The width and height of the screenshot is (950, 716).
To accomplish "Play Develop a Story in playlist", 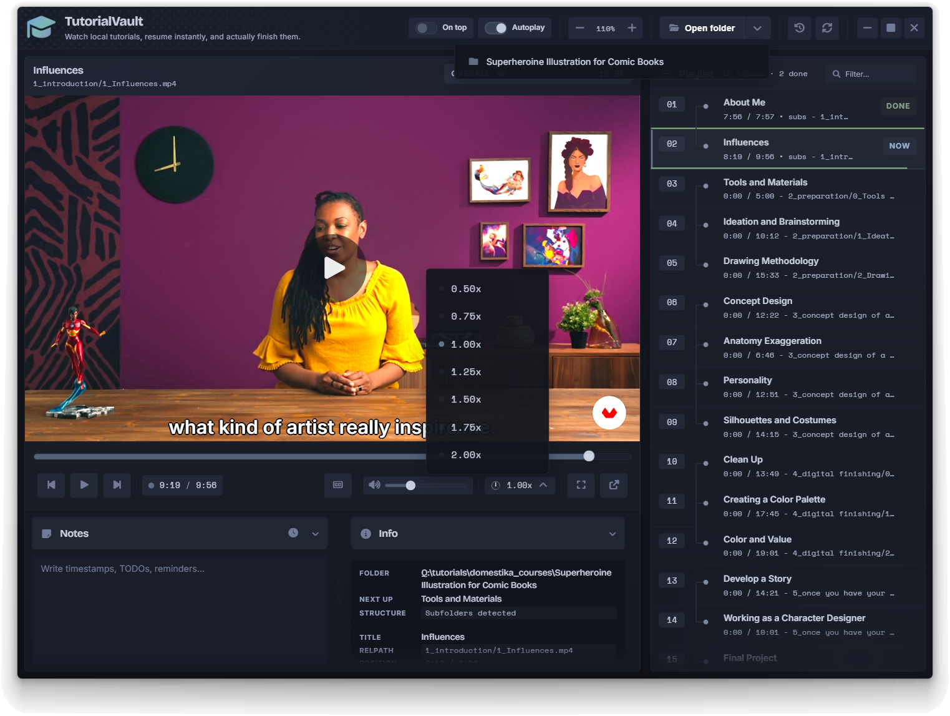I will (x=787, y=586).
